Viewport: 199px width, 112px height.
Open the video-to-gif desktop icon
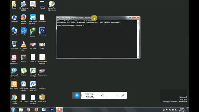[x=42, y=98]
